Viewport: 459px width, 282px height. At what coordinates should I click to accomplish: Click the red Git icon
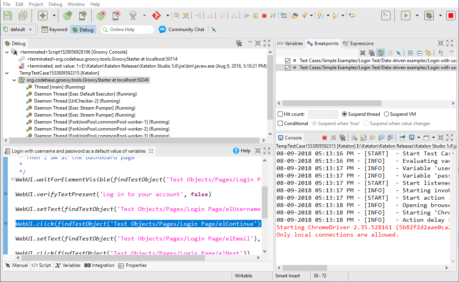(x=156, y=16)
